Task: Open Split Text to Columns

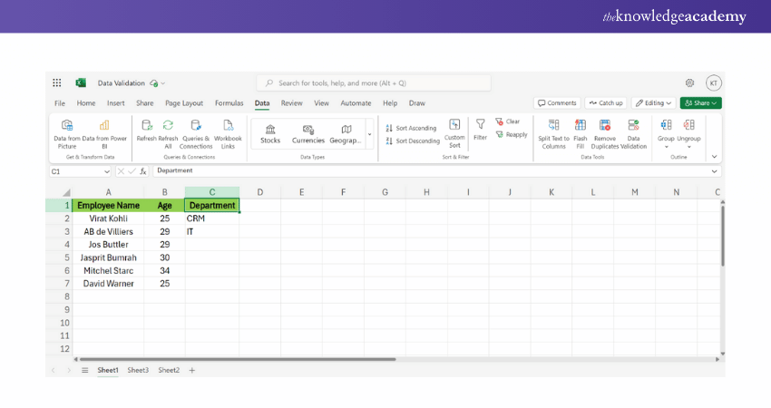Action: point(553,127)
